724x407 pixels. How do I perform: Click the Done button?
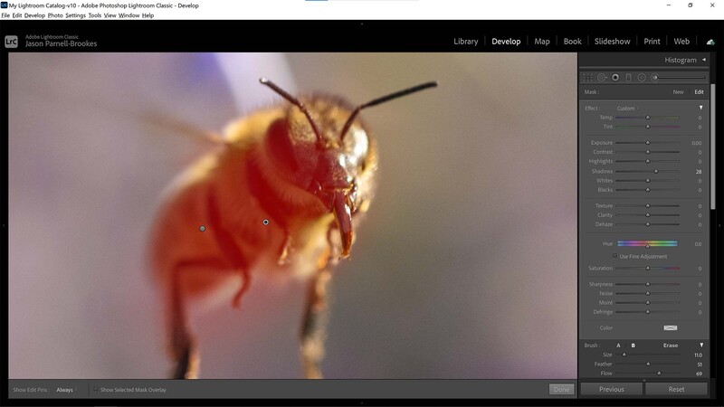(x=561, y=390)
